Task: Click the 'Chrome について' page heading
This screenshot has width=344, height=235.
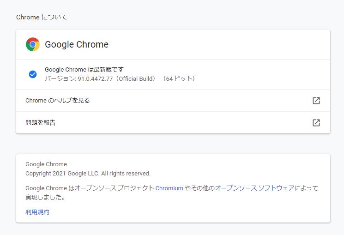Action: (42, 17)
